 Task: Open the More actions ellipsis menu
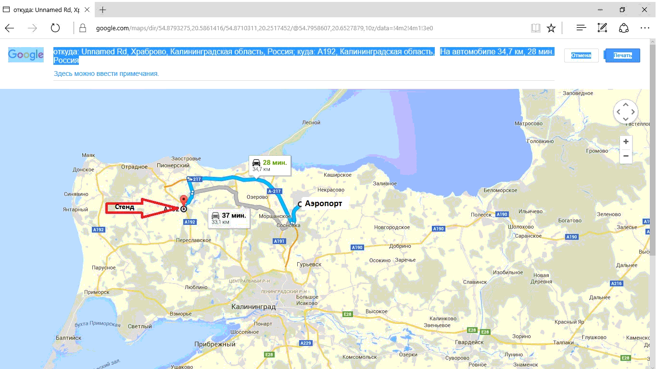click(x=645, y=28)
